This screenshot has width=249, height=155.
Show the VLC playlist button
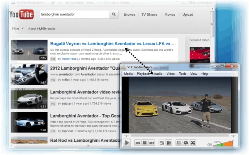[179, 143]
